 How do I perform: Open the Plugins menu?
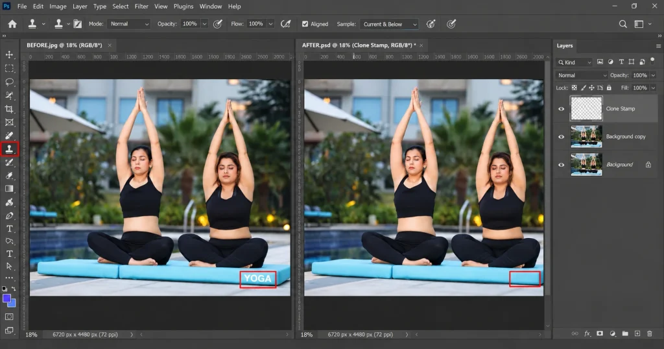click(184, 6)
